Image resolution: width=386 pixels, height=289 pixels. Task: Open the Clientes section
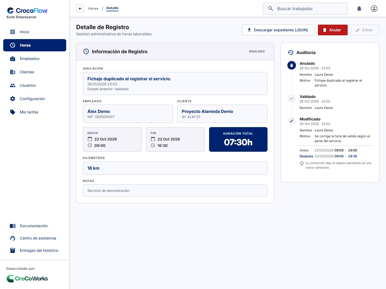click(x=35, y=72)
